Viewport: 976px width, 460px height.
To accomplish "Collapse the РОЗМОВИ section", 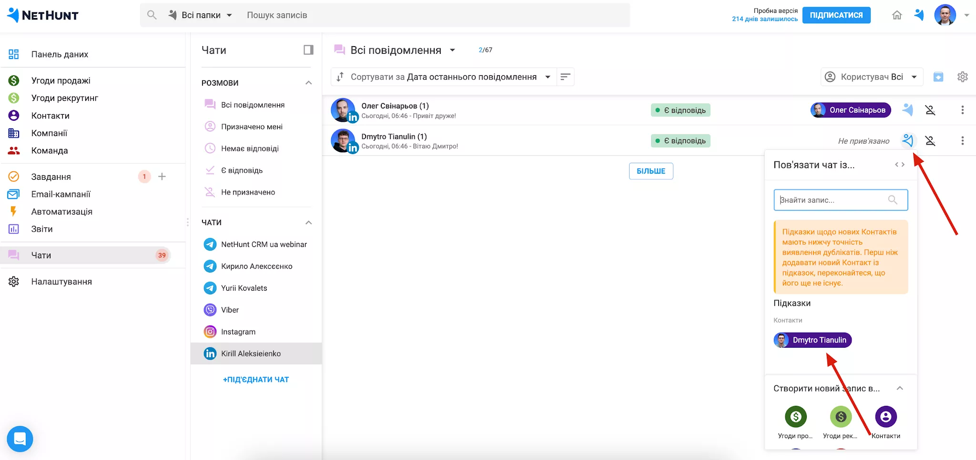I will pyautogui.click(x=308, y=83).
